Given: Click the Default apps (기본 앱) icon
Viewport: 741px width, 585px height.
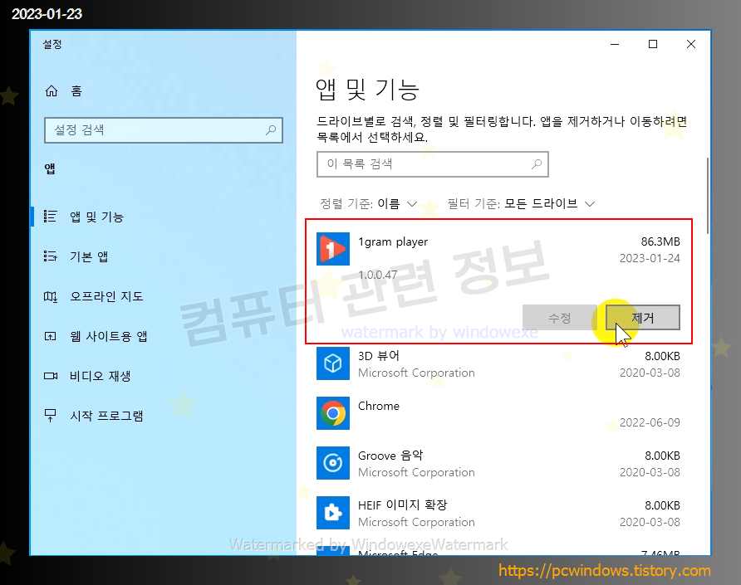Looking at the screenshot, I should (x=50, y=256).
